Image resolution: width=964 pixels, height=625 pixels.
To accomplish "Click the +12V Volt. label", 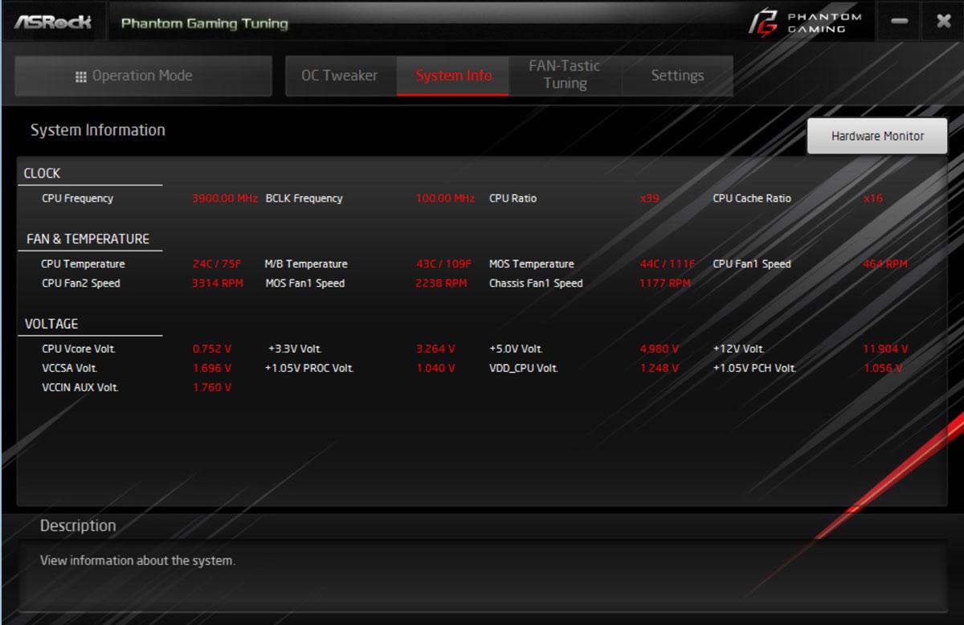I will (x=738, y=349).
